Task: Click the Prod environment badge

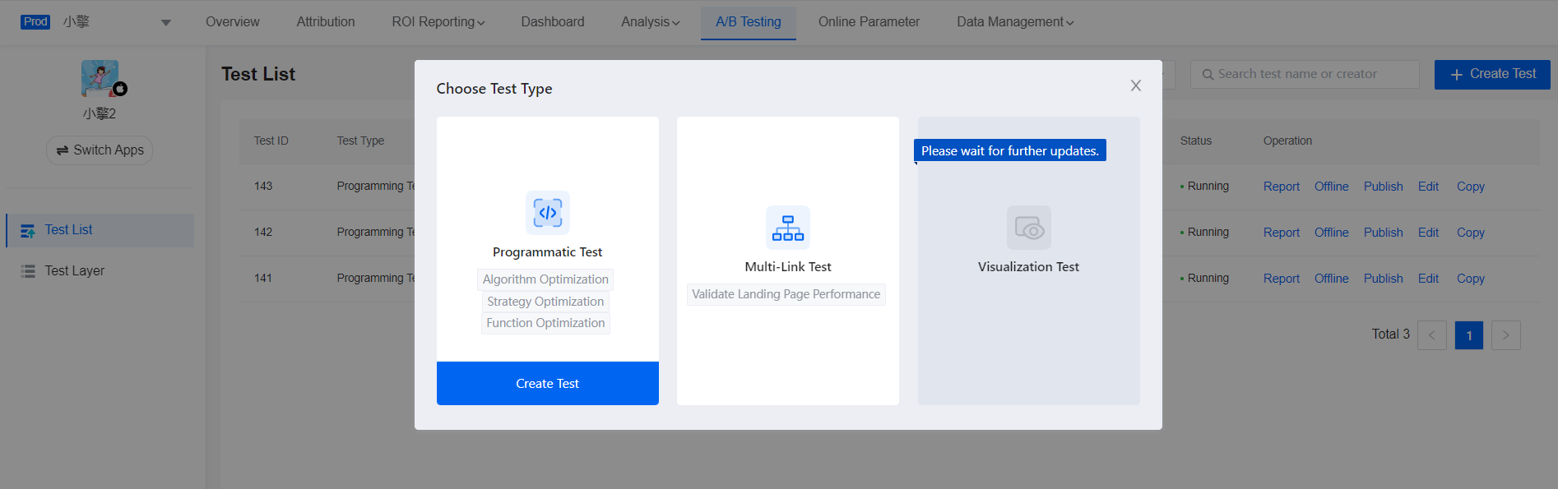Action: [x=35, y=22]
